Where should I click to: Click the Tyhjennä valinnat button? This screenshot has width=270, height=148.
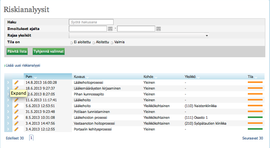pos(49,51)
